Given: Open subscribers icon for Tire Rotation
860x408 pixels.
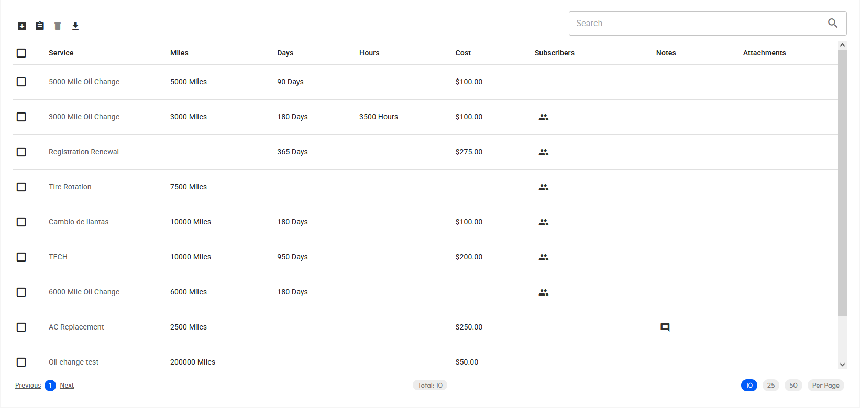Looking at the screenshot, I should coord(544,187).
